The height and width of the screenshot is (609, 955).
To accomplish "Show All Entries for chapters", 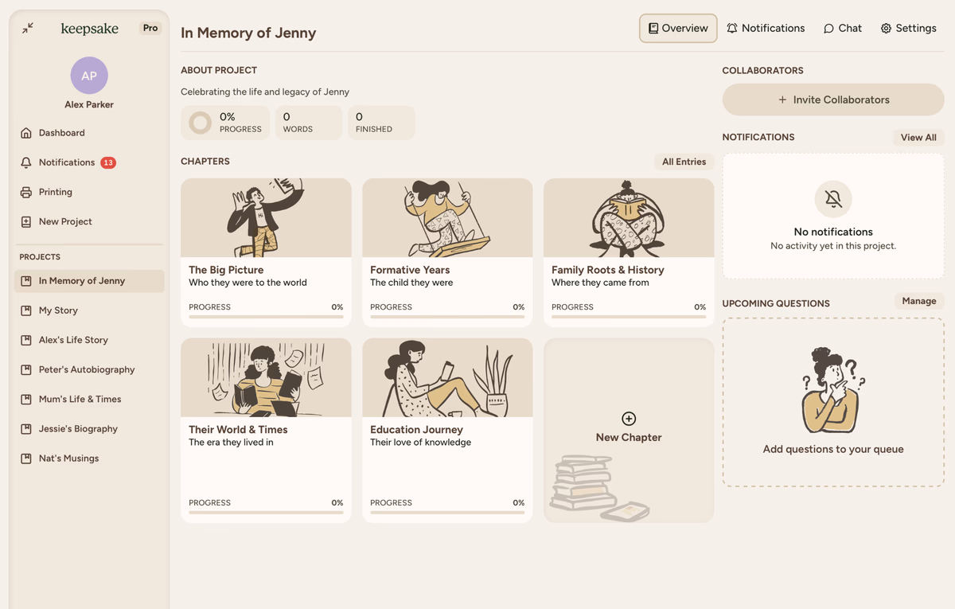I will pos(684,162).
